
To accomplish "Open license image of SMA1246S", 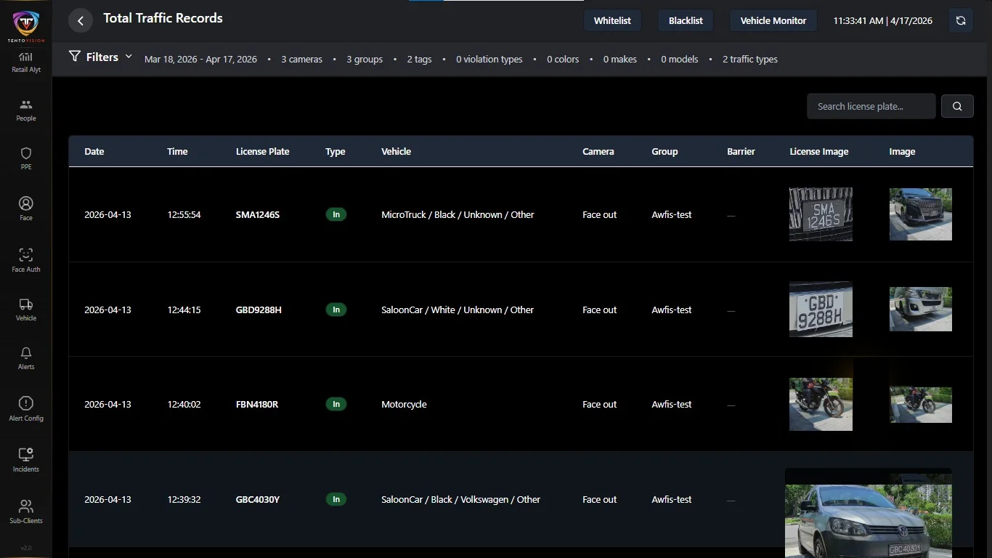I will pos(821,214).
